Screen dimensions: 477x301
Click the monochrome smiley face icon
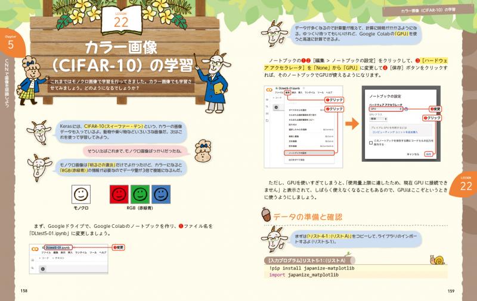[x=80, y=195]
